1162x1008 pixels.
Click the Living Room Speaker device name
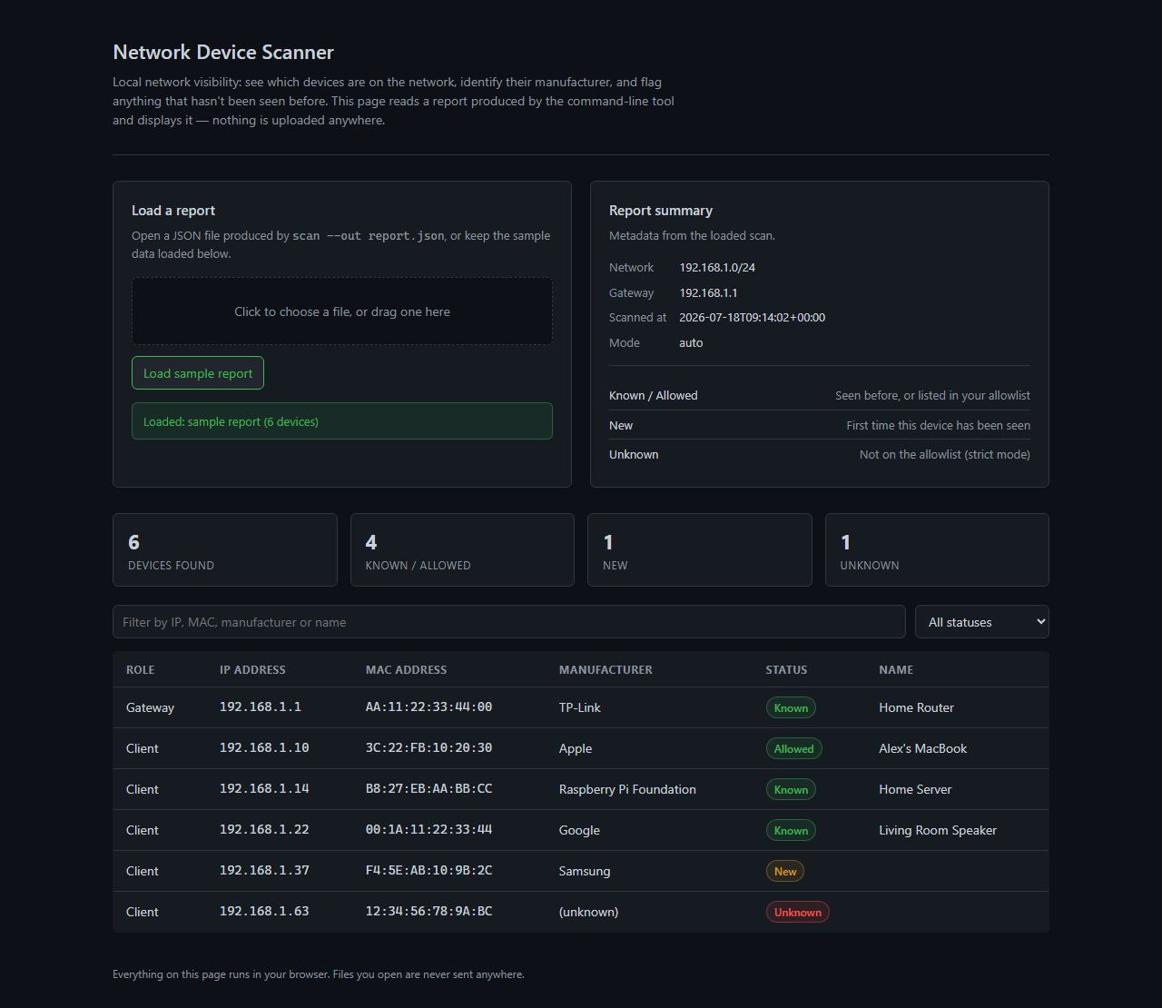938,830
